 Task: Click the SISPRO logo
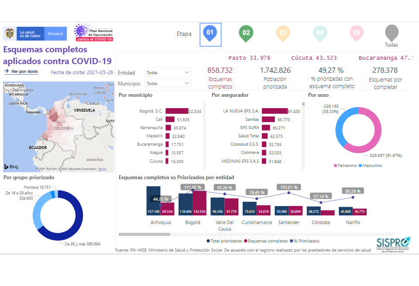[x=393, y=244]
